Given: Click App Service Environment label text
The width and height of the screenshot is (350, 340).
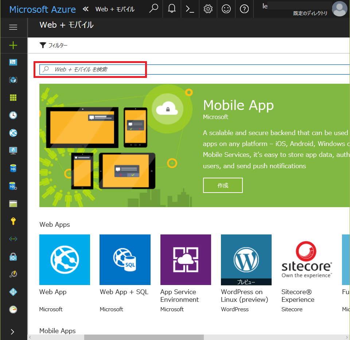Looking at the screenshot, I should coord(179,296).
